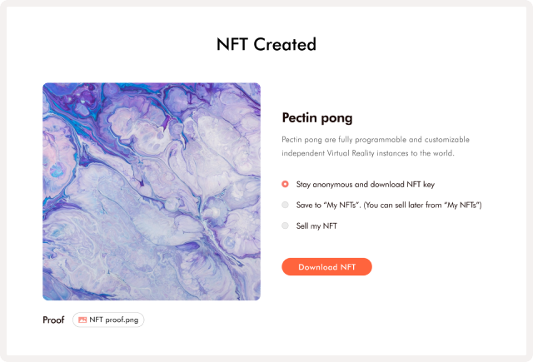Click the "Sell my NFT" label text
Viewport: 533px width, 362px height.
click(316, 226)
